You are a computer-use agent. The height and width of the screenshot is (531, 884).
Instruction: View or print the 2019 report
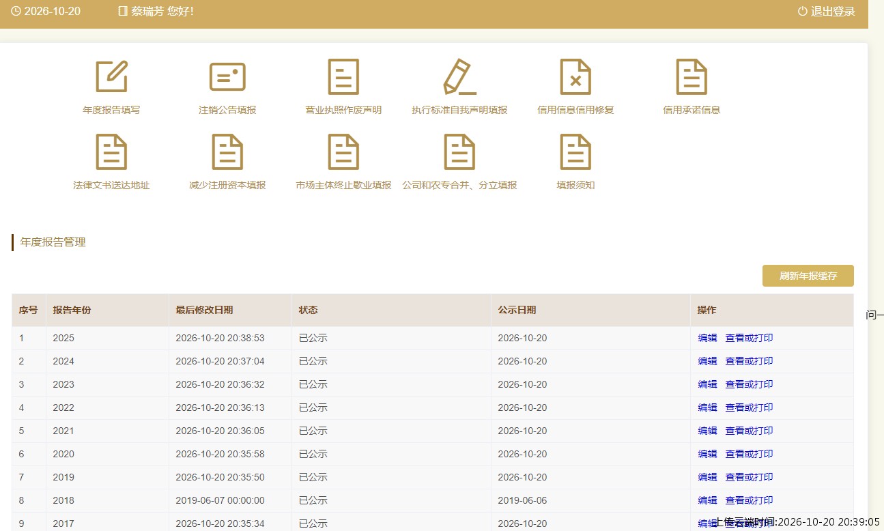point(749,477)
